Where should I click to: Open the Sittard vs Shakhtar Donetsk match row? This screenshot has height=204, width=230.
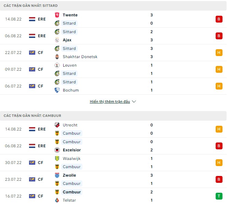(x=113, y=53)
